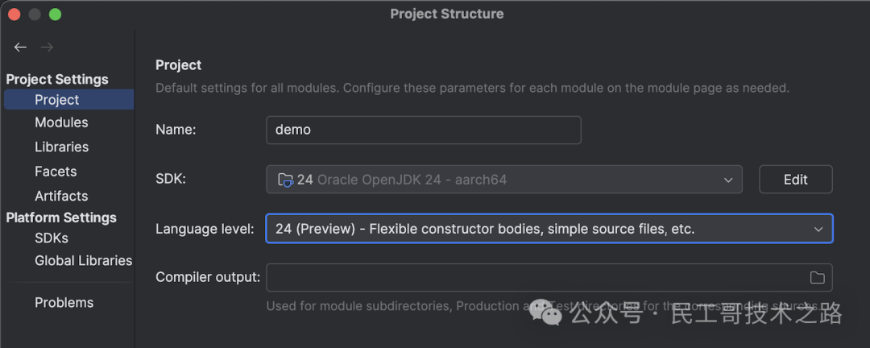
Task: Click the folder browse icon in Compiler output
Action: [817, 277]
